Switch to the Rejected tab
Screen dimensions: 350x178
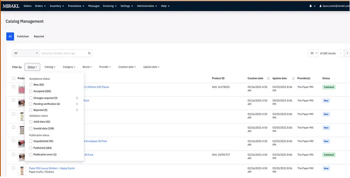click(39, 37)
